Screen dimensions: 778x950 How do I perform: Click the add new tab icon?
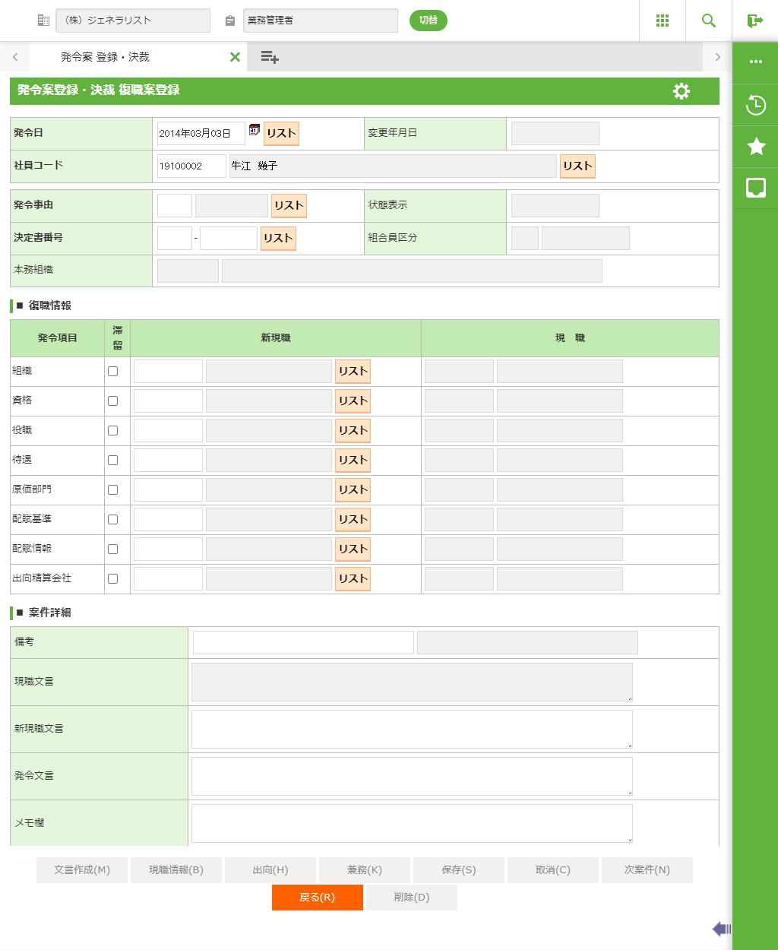coord(269,57)
